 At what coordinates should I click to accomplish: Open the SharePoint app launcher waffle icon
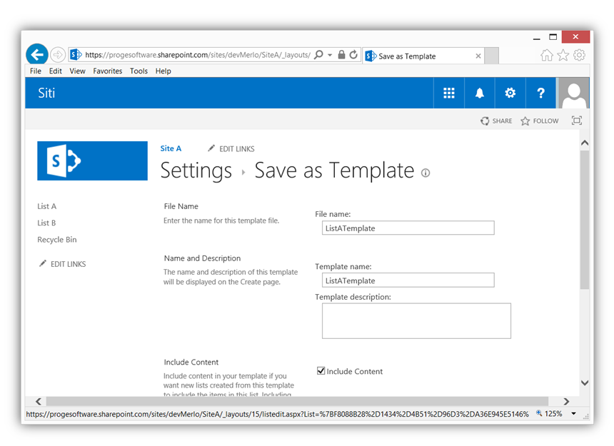coord(448,93)
